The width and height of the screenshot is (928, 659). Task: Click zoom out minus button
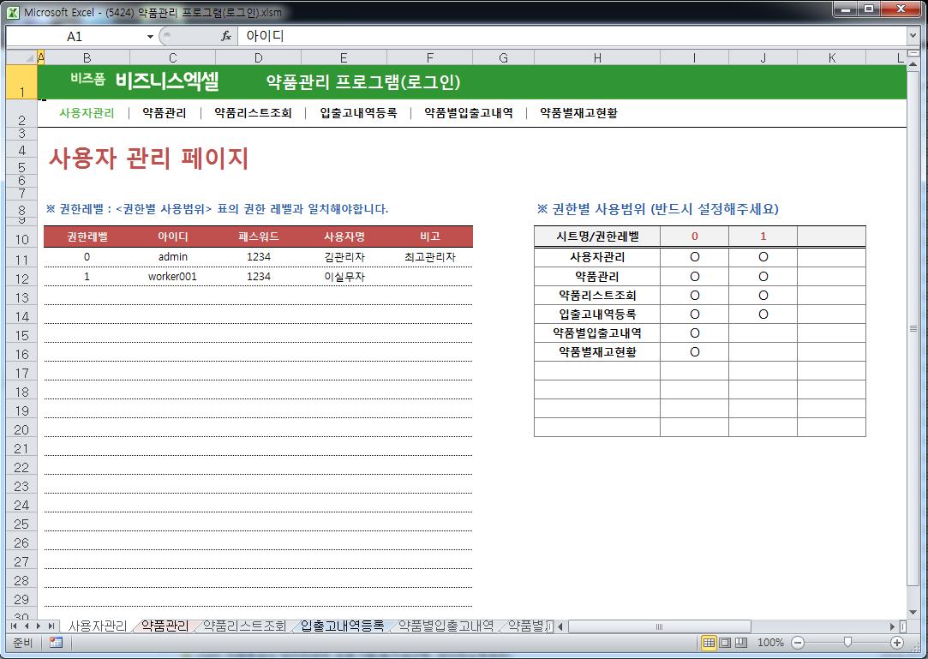pos(798,643)
